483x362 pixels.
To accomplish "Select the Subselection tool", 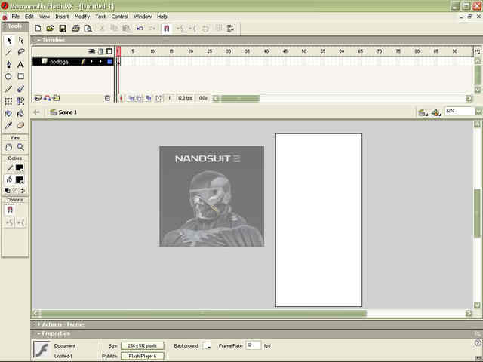I will point(20,40).
